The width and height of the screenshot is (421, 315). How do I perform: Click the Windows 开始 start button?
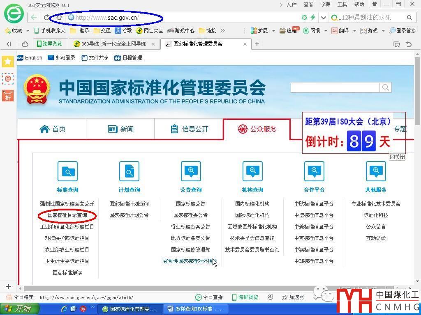20,309
